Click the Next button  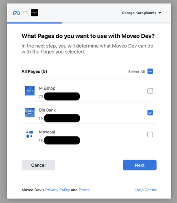coord(140,165)
